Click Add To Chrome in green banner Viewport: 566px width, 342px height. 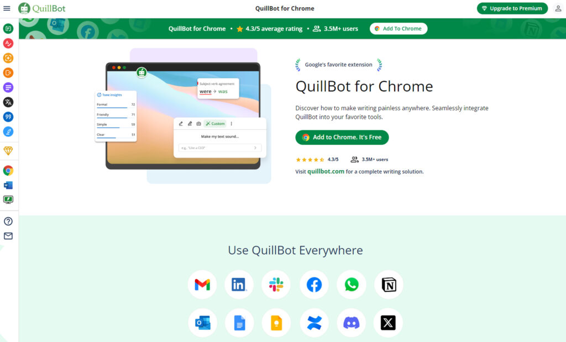(x=399, y=29)
